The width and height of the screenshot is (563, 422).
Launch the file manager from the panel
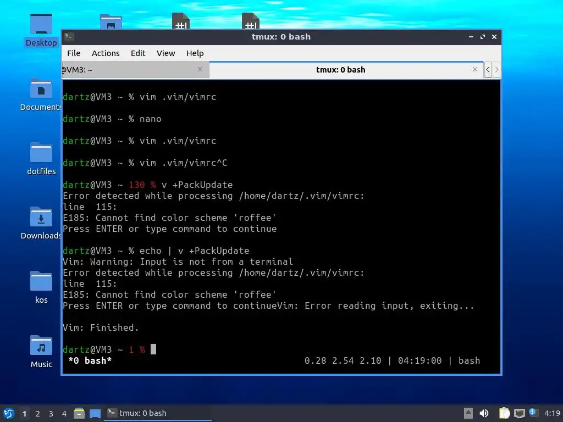point(79,413)
